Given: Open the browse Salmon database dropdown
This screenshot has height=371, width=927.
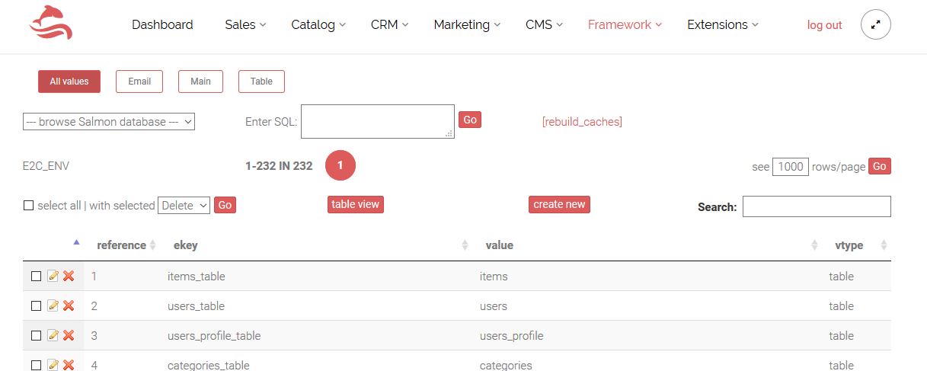Looking at the screenshot, I should point(109,121).
